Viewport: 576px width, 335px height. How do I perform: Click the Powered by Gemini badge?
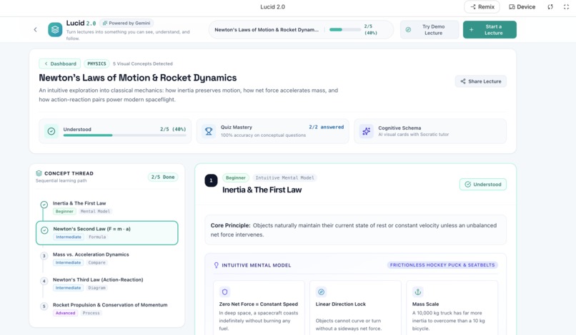click(x=126, y=23)
